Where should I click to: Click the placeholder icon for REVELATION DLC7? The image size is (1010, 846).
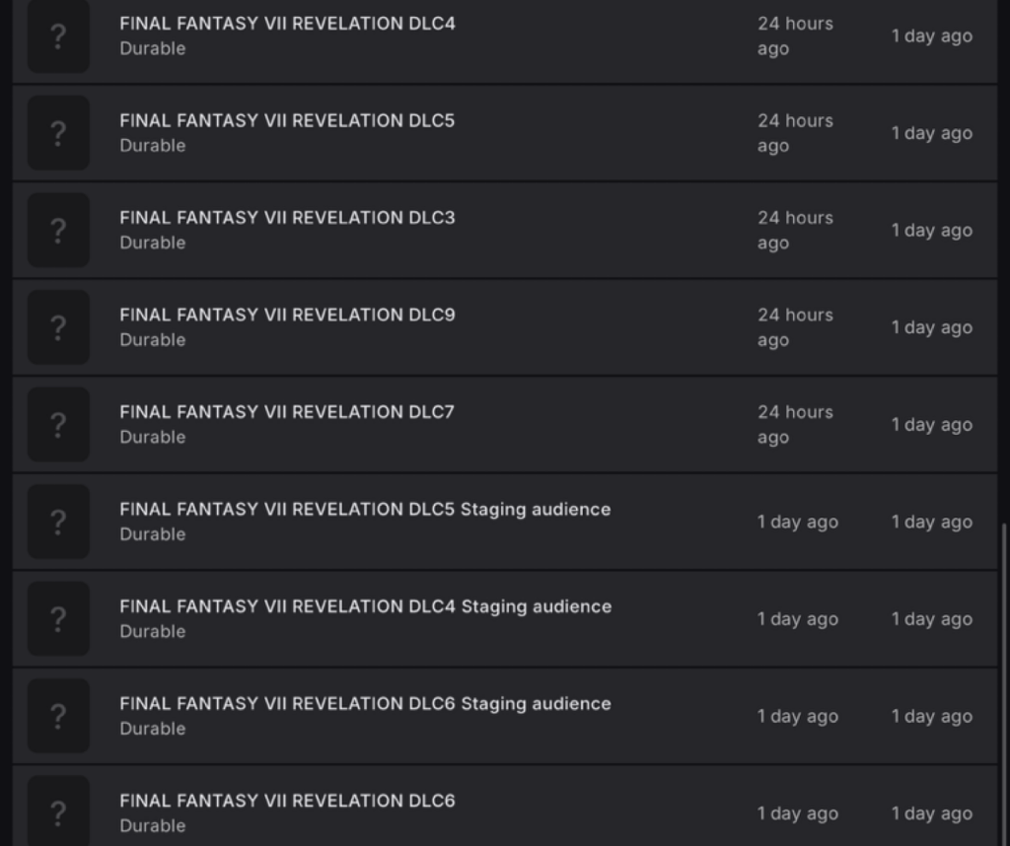click(58, 425)
